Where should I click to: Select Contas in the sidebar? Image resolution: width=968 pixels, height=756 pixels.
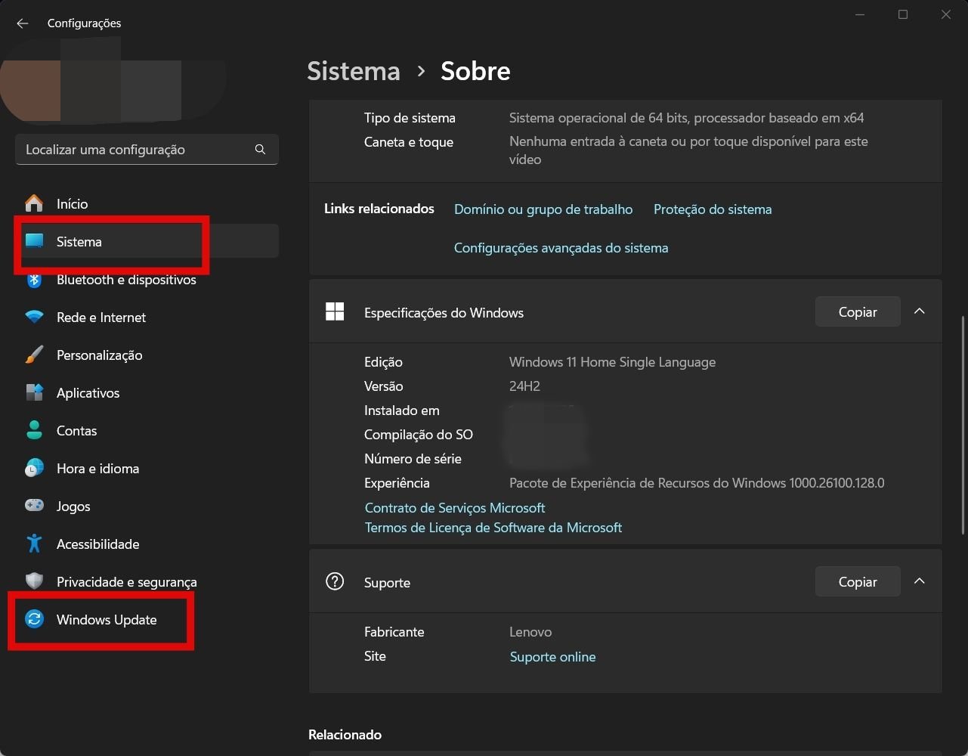point(76,430)
